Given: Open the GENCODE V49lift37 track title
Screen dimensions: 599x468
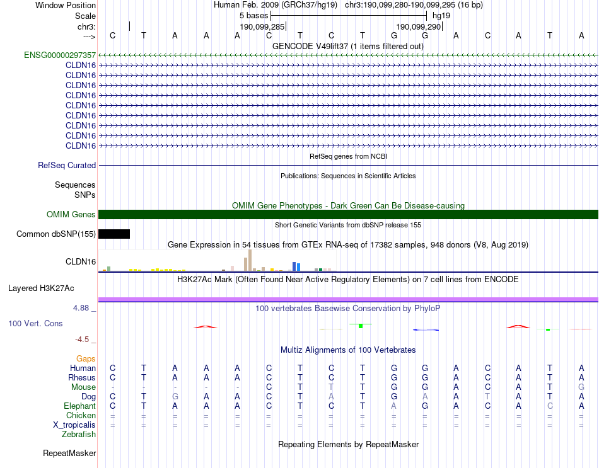Looking at the screenshot, I should [x=347, y=46].
